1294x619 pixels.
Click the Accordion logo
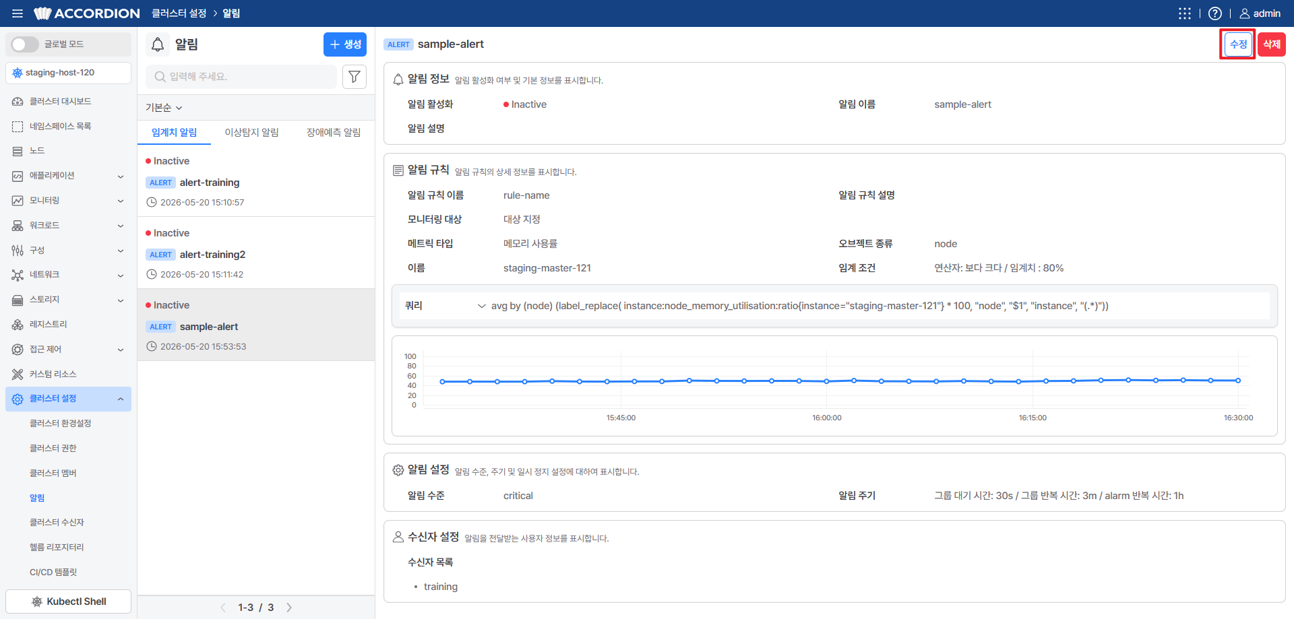pyautogui.click(x=87, y=13)
